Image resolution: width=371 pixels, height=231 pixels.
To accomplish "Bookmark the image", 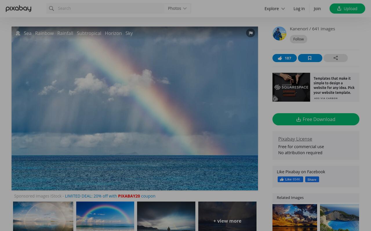I will click(x=310, y=58).
